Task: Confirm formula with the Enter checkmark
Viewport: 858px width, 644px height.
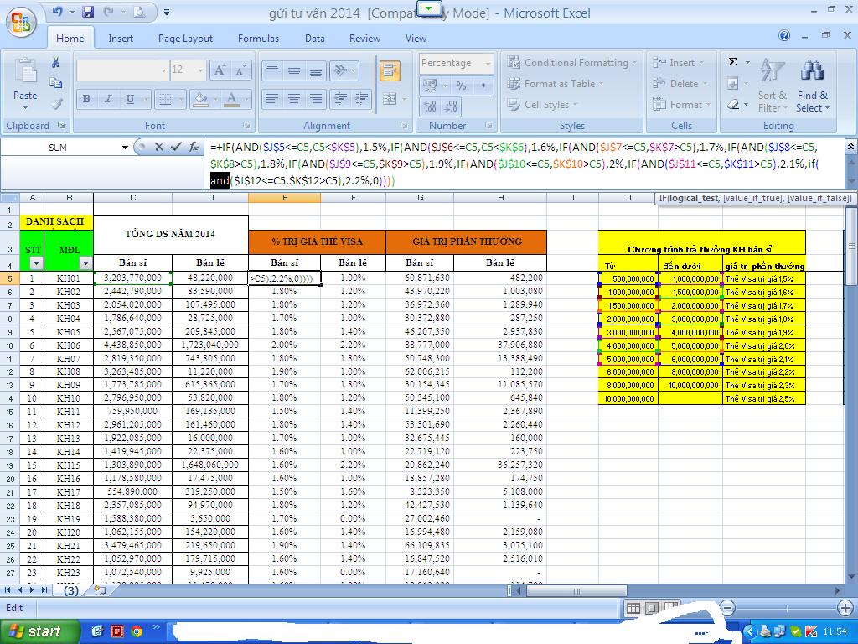Action: click(176, 147)
